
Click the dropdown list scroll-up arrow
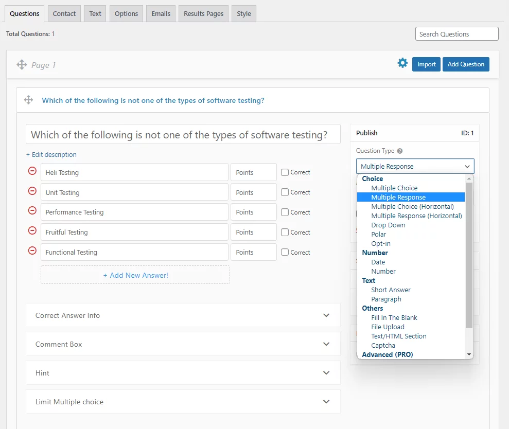(x=469, y=178)
